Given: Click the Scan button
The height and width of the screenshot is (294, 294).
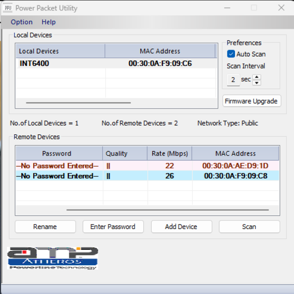Looking at the screenshot, I should pyautogui.click(x=249, y=227).
